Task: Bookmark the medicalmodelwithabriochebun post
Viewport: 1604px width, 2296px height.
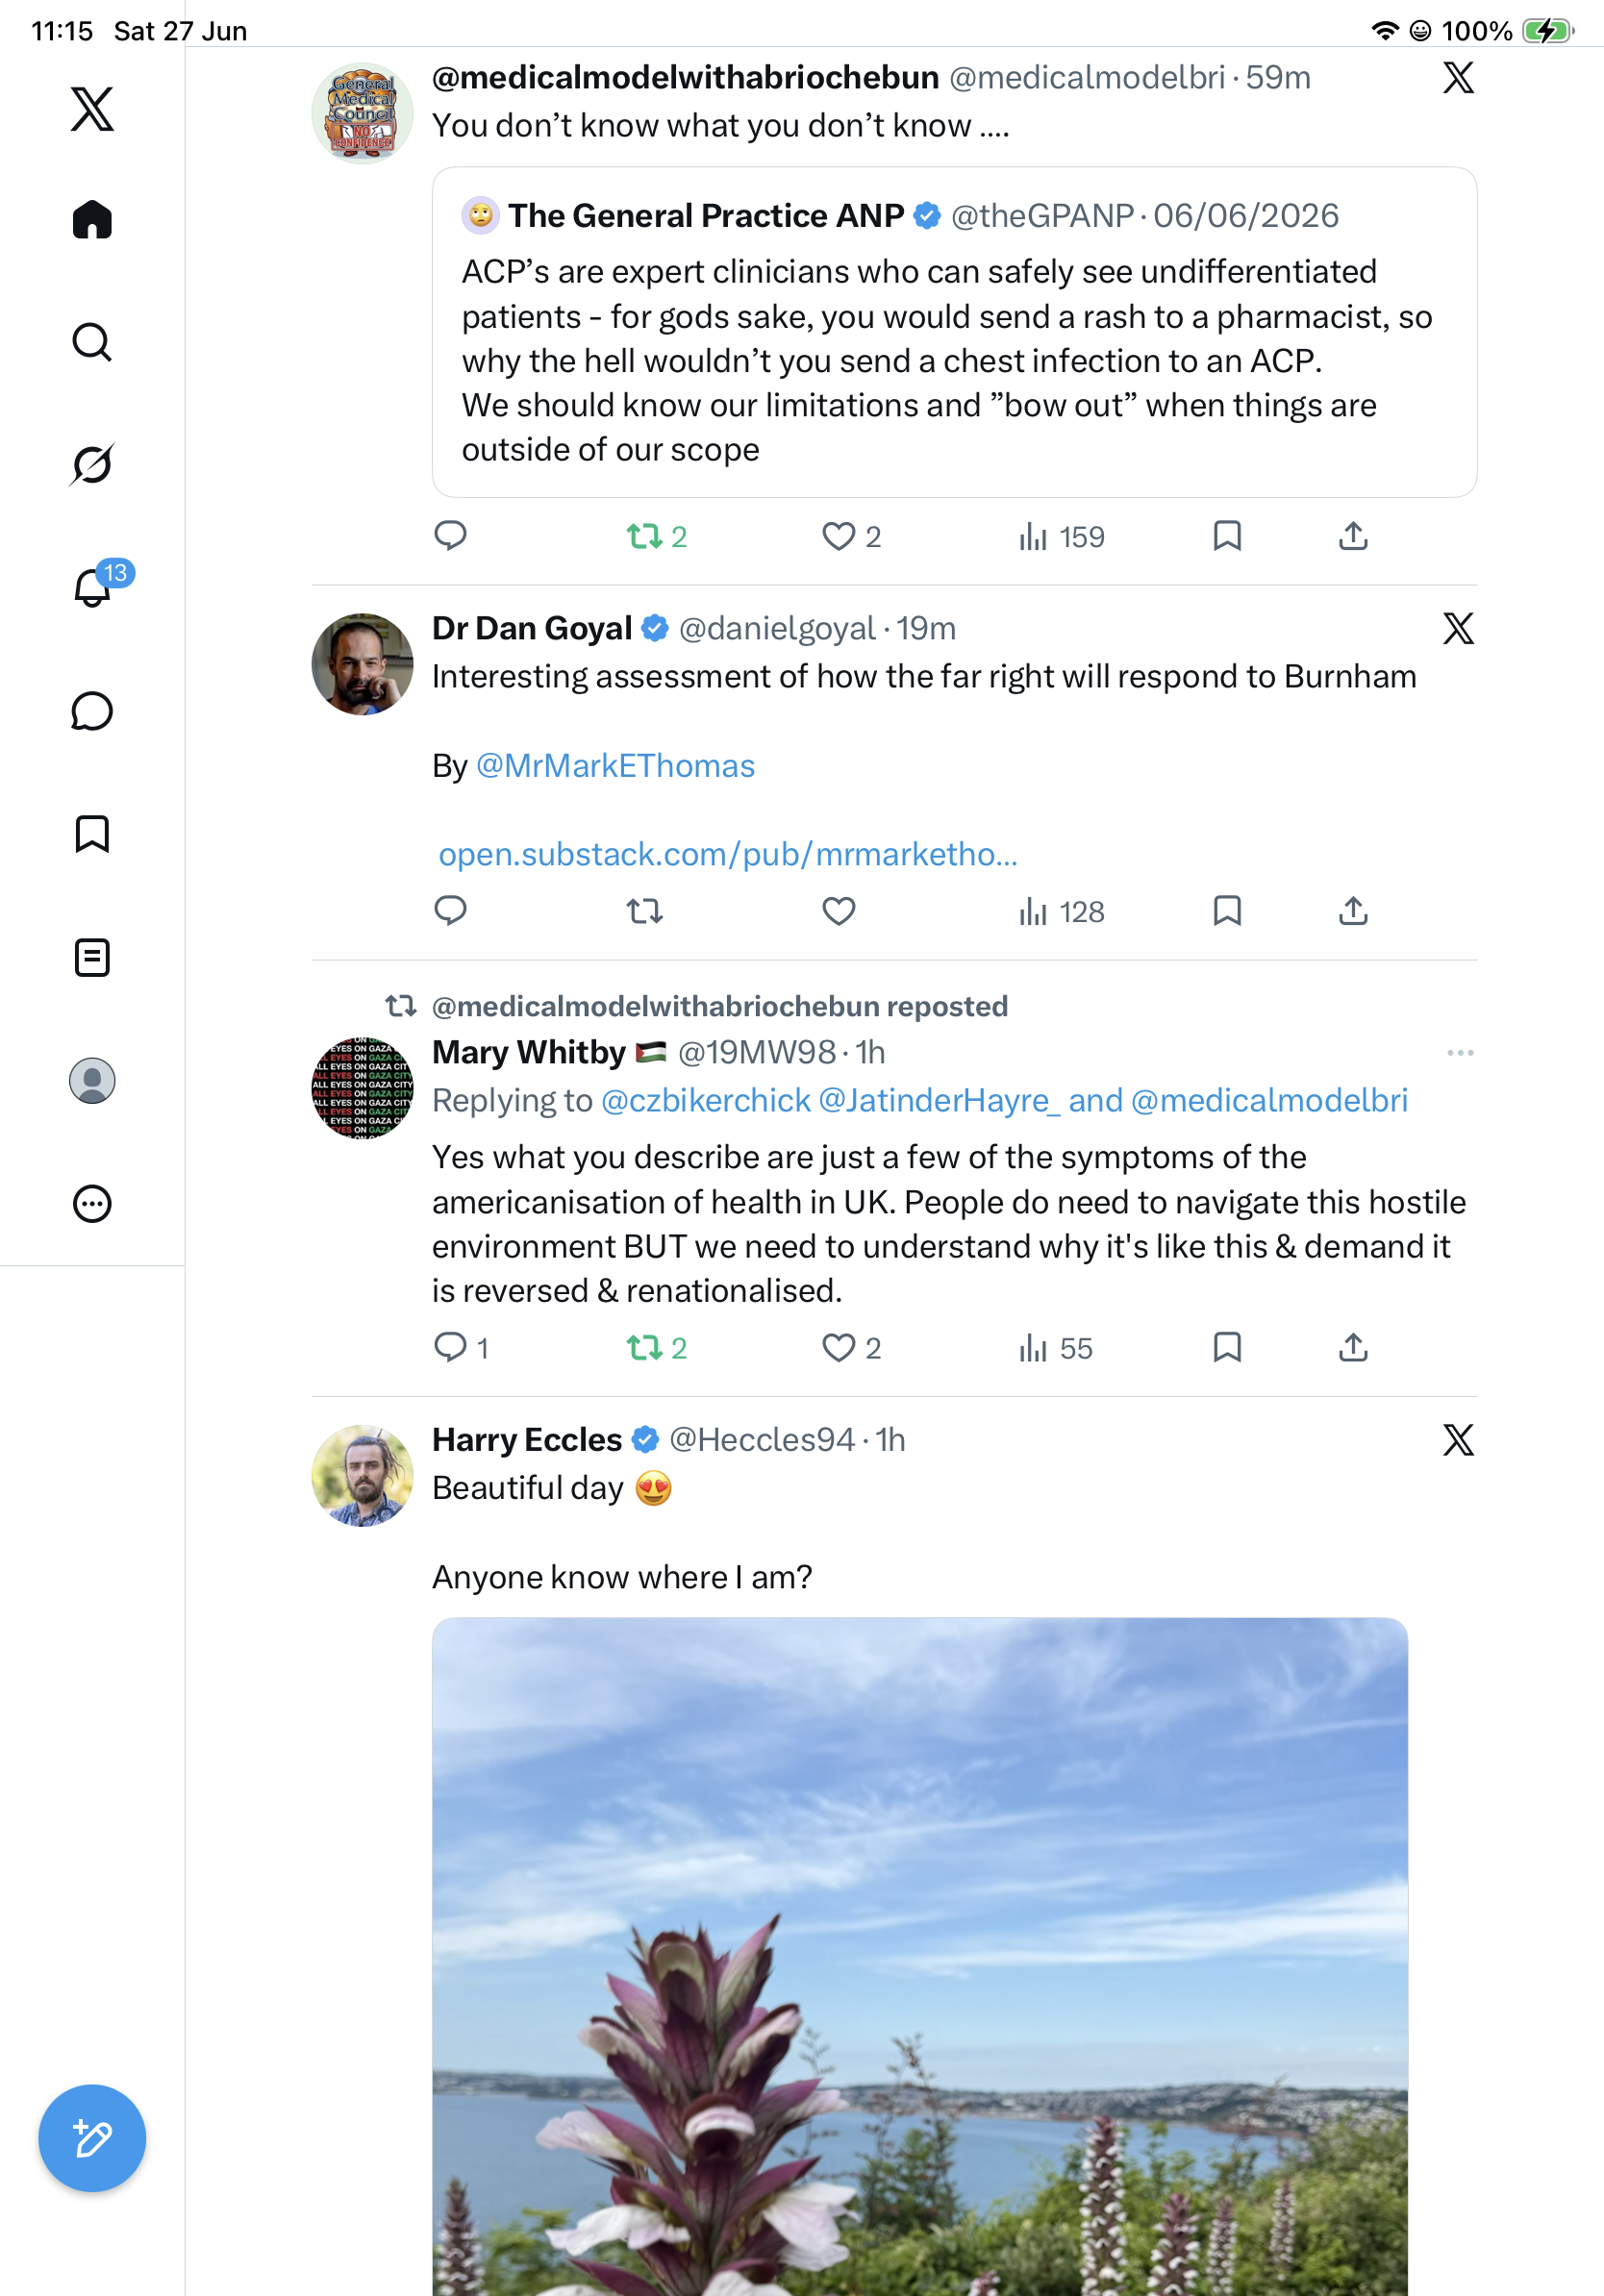Action: click(1227, 536)
